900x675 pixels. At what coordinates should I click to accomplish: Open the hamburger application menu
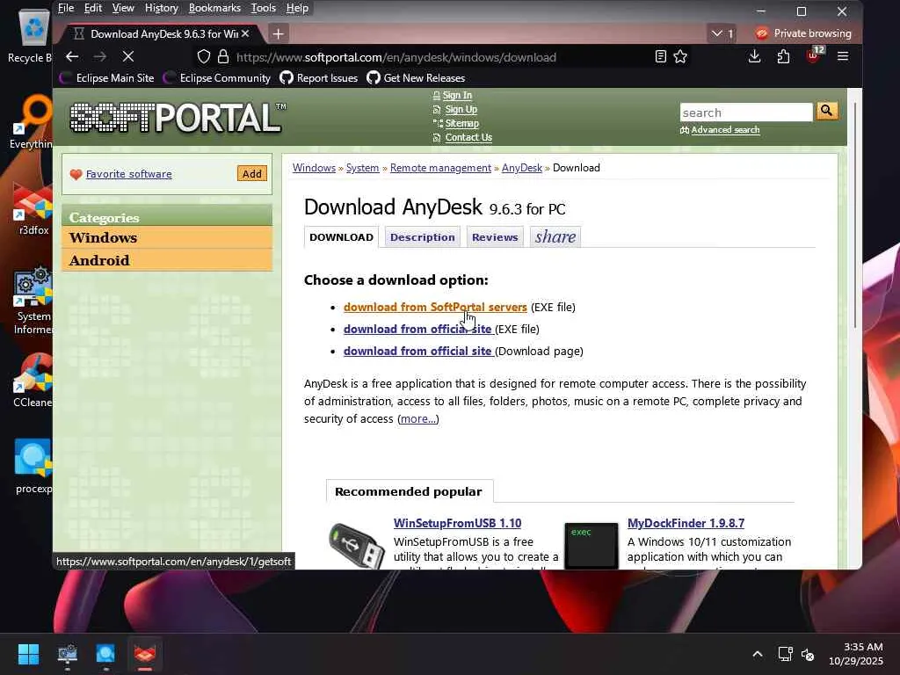pyautogui.click(x=843, y=56)
